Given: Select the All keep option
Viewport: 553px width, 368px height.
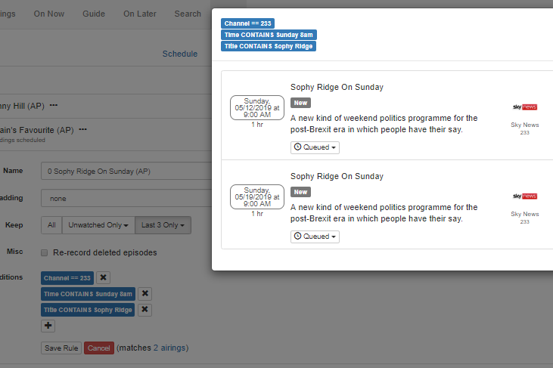Looking at the screenshot, I should click(51, 225).
